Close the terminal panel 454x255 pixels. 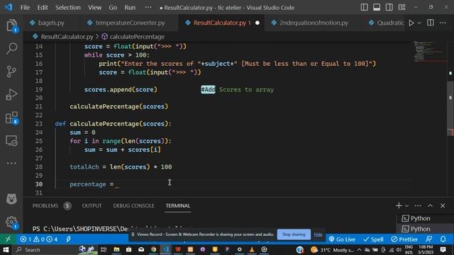443,206
